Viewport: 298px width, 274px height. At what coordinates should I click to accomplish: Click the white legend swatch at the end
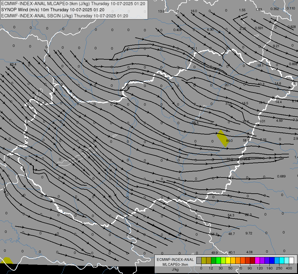(291, 260)
